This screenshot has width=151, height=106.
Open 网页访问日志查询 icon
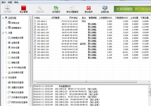point(9,102)
